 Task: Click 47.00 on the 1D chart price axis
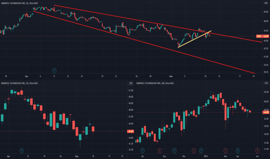pyautogui.click(x=131, y=117)
